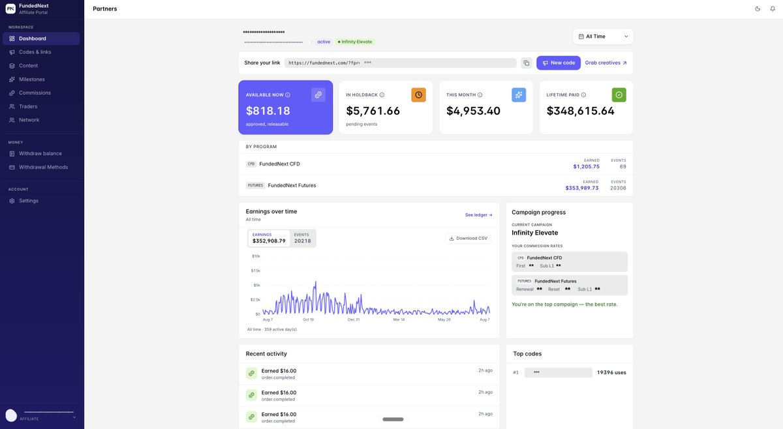783x429 pixels.
Task: Click the calendar icon in date filter
Action: click(581, 37)
